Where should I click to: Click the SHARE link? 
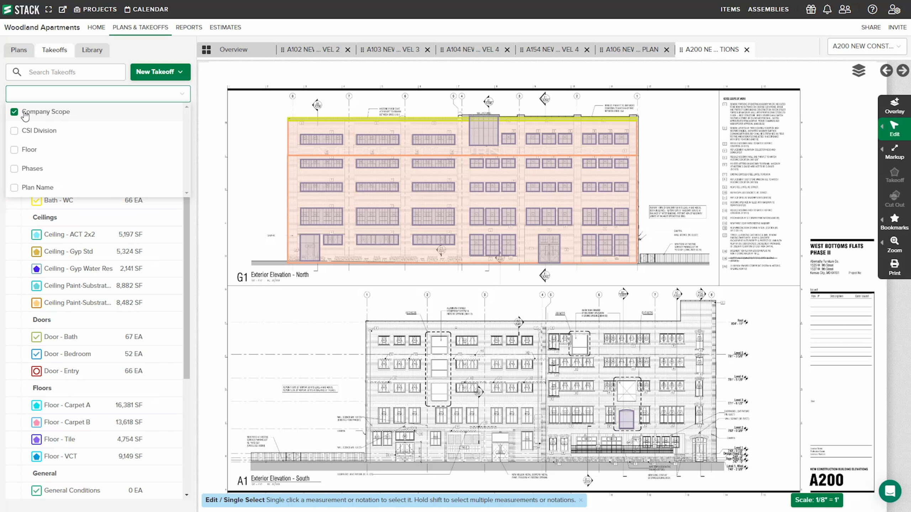pyautogui.click(x=870, y=27)
